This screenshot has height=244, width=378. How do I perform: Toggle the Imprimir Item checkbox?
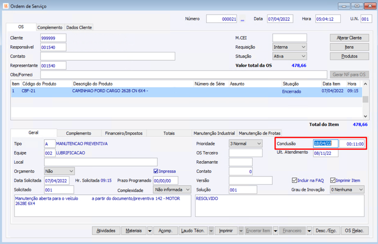click(333, 180)
